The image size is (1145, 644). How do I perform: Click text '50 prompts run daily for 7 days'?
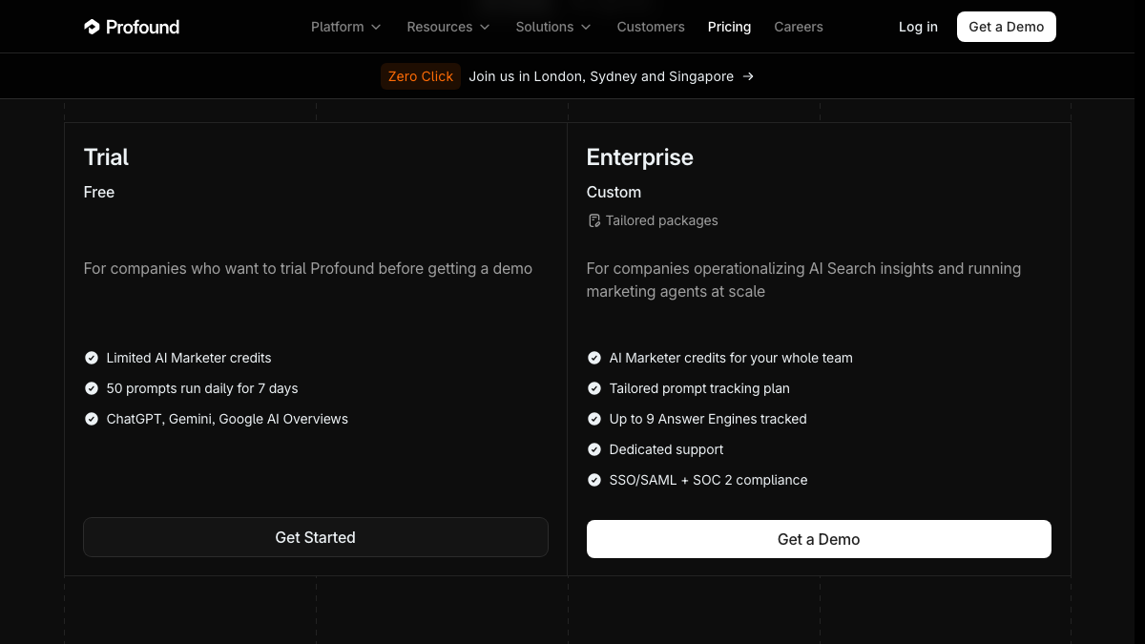click(202, 388)
